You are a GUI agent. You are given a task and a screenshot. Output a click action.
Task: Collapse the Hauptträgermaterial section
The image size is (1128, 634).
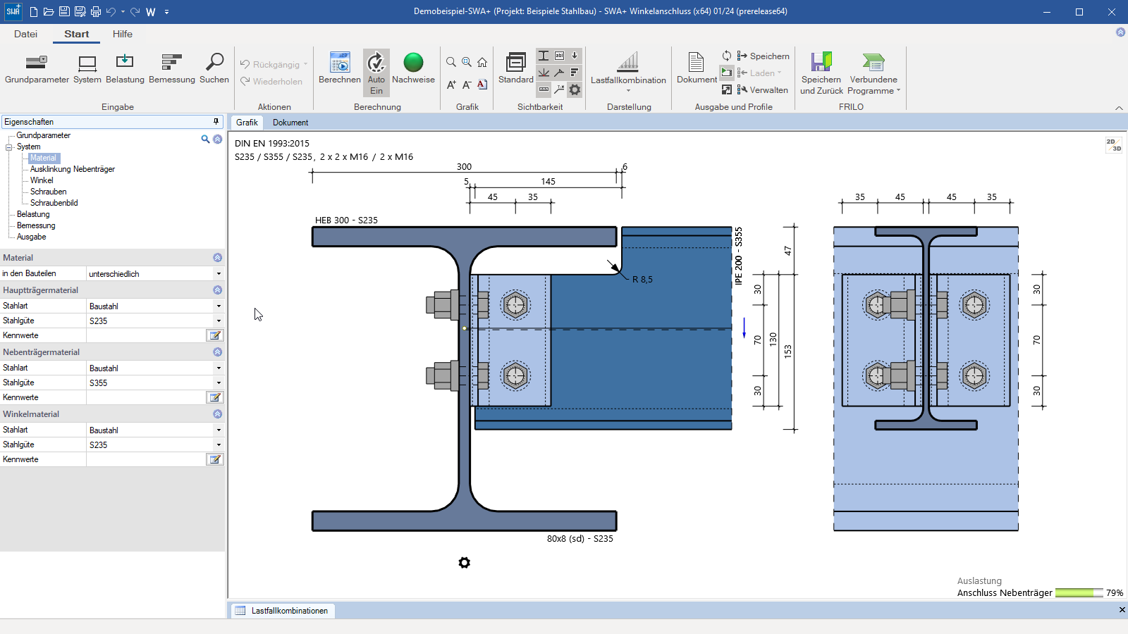point(217,290)
